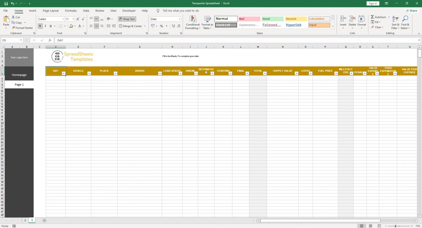Click the Increase Decimal icon

point(173,26)
